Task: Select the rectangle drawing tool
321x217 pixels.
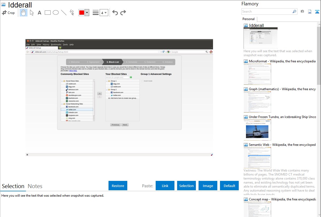Action: (47, 13)
